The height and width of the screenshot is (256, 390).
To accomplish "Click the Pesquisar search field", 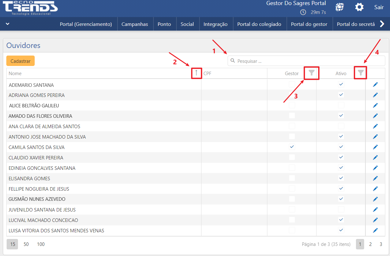I will point(306,61).
